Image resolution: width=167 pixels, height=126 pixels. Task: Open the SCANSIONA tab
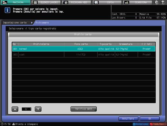(x=138, y=2)
